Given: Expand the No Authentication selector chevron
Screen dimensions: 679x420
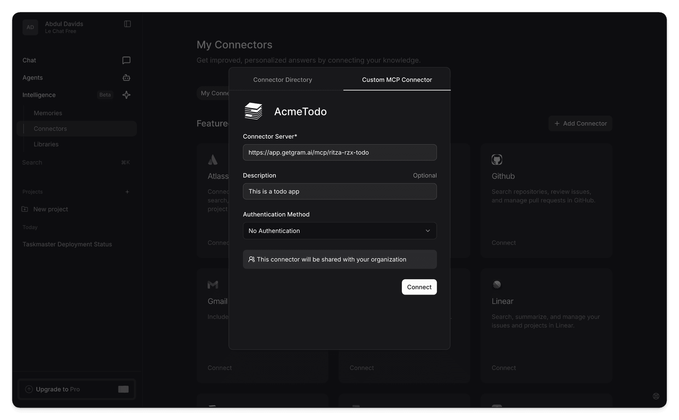Looking at the screenshot, I should click(x=428, y=231).
